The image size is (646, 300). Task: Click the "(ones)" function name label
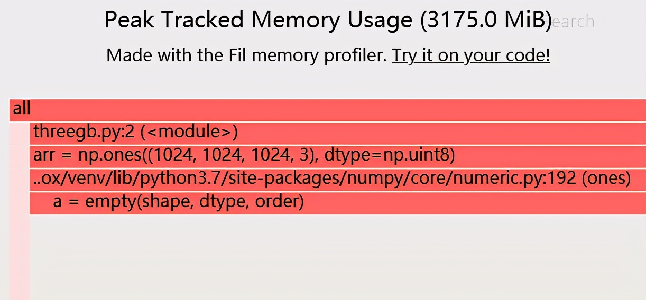tap(606, 179)
